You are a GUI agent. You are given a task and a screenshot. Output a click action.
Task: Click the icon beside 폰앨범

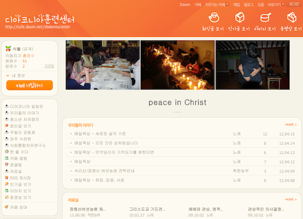pyautogui.click(x=7, y=165)
